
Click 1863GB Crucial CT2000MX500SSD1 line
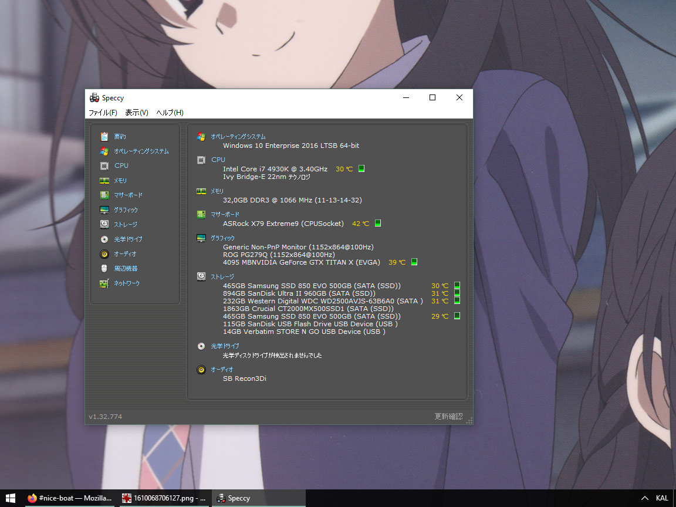[308, 309]
